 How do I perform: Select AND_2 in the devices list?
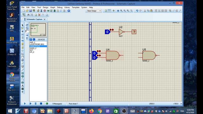point(32,42)
